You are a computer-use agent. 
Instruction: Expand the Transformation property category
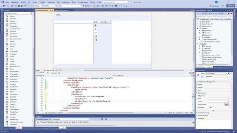click(197, 116)
